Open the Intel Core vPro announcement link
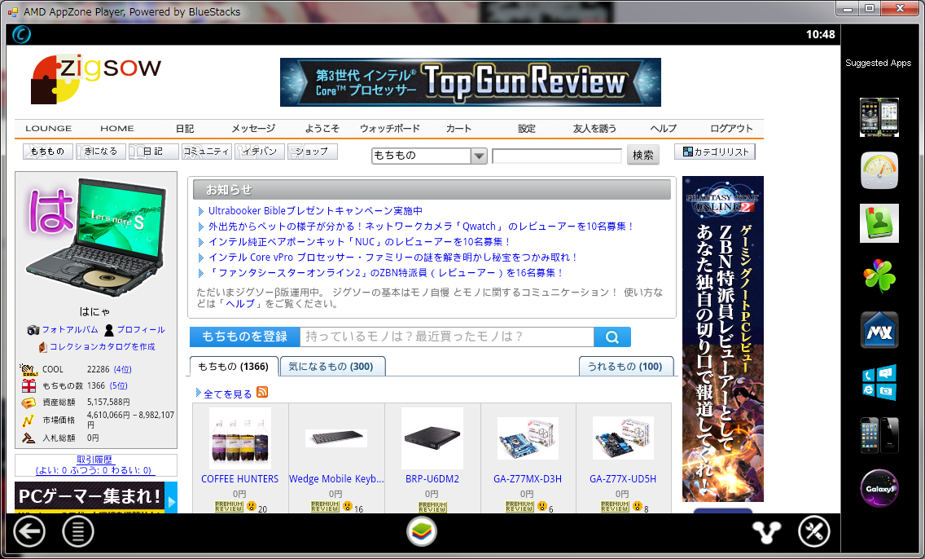Image resolution: width=925 pixels, height=559 pixels. (x=393, y=257)
